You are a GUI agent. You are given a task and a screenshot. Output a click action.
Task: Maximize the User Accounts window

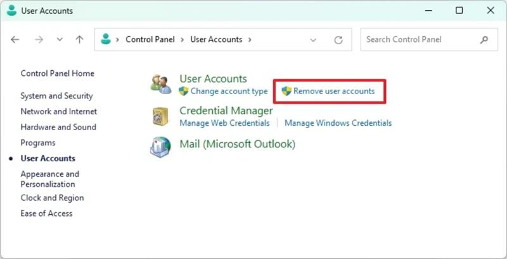coord(459,11)
